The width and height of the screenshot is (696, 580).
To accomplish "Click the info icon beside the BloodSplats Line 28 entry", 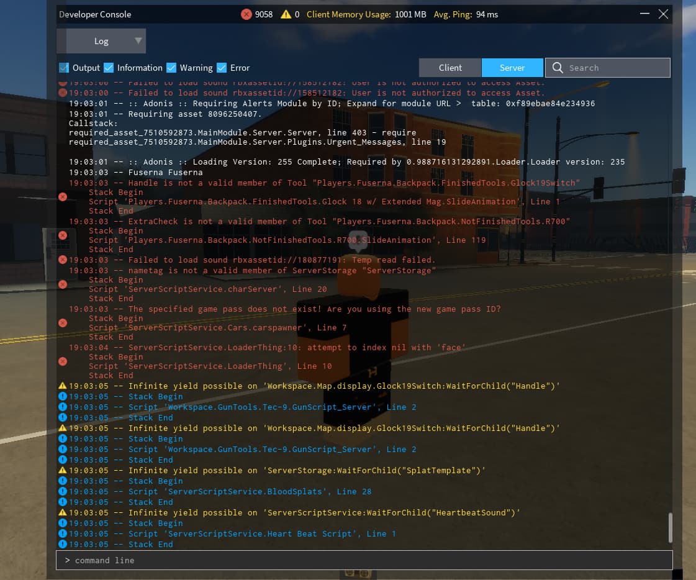I will click(x=62, y=491).
